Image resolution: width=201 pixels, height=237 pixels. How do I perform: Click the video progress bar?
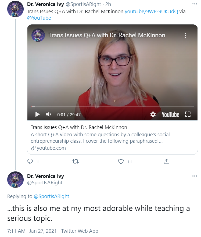click(113, 106)
